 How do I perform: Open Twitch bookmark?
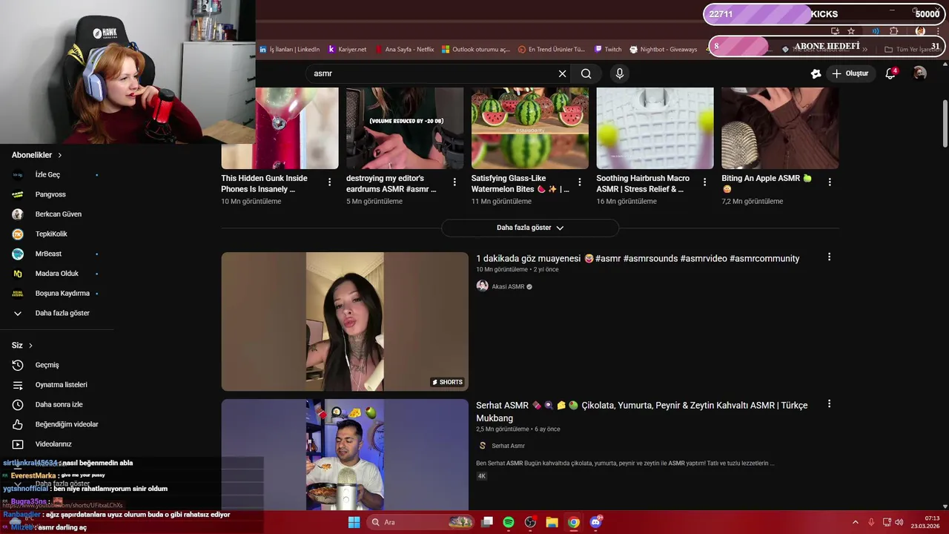pos(608,50)
